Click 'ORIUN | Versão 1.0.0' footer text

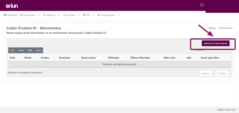click(226, 110)
